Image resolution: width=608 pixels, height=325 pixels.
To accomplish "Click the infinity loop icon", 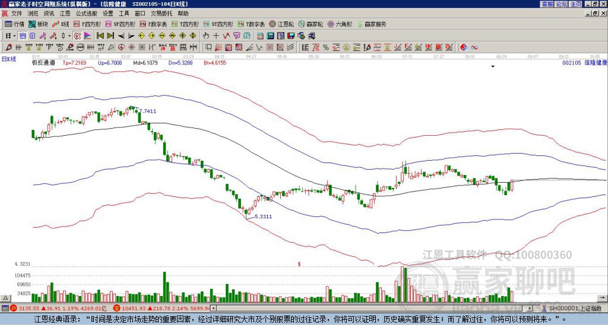I will 474,47.
